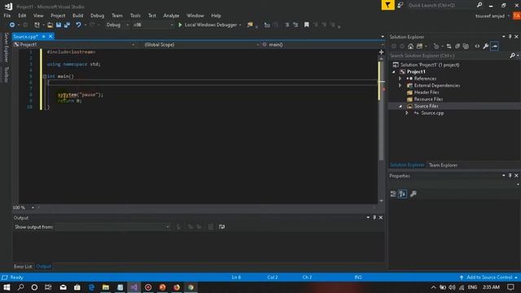Screen dimensions: 521x293
Task: Toggle Alphabetical view in the Properties panel
Action: 402,194
